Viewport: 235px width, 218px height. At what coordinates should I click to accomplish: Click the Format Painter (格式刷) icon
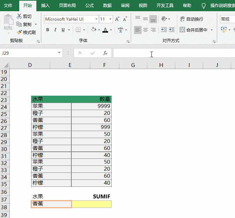20,32
